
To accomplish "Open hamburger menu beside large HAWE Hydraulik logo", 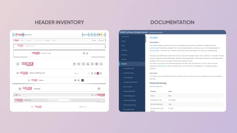I will [x=18, y=64].
